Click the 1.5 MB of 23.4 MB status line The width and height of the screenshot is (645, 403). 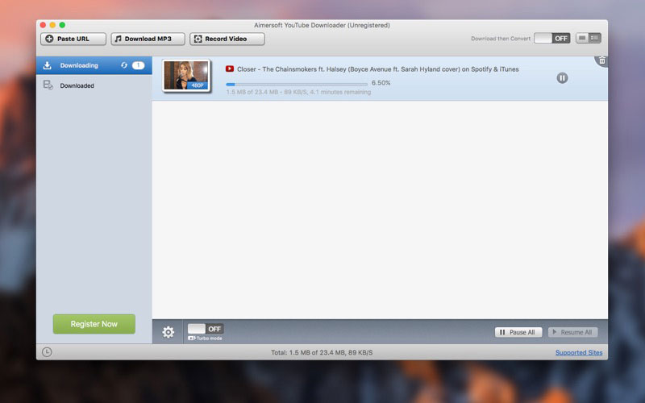(298, 92)
